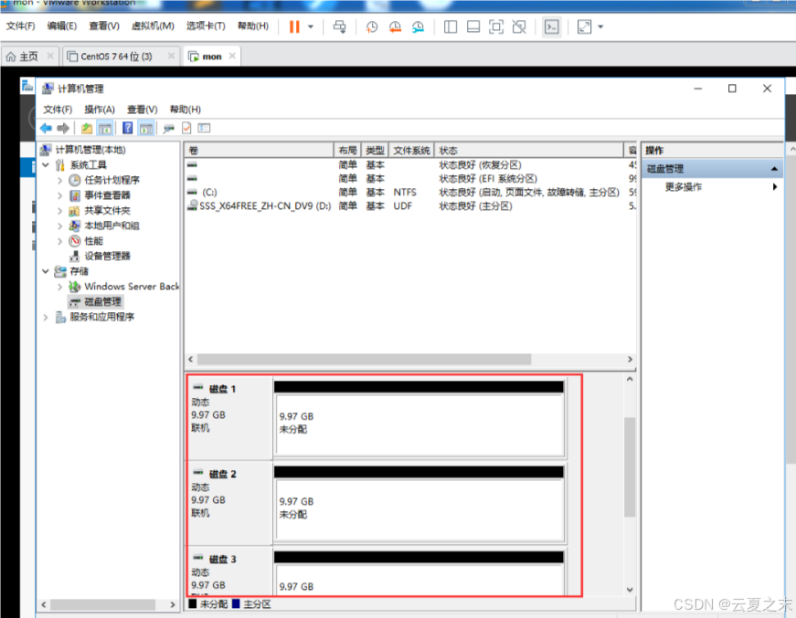Image resolution: width=796 pixels, height=618 pixels.
Task: Click the show/hide action pane icon
Action: [x=145, y=129]
